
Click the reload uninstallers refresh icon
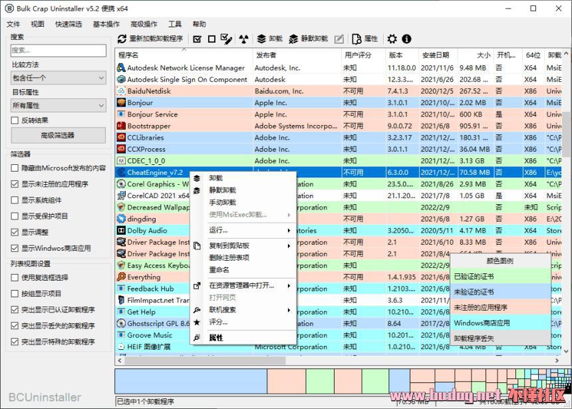(x=122, y=39)
